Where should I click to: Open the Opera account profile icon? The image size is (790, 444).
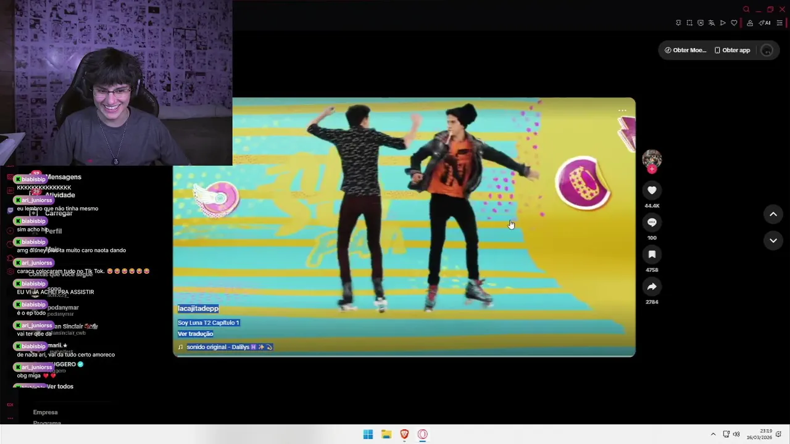[x=750, y=23]
